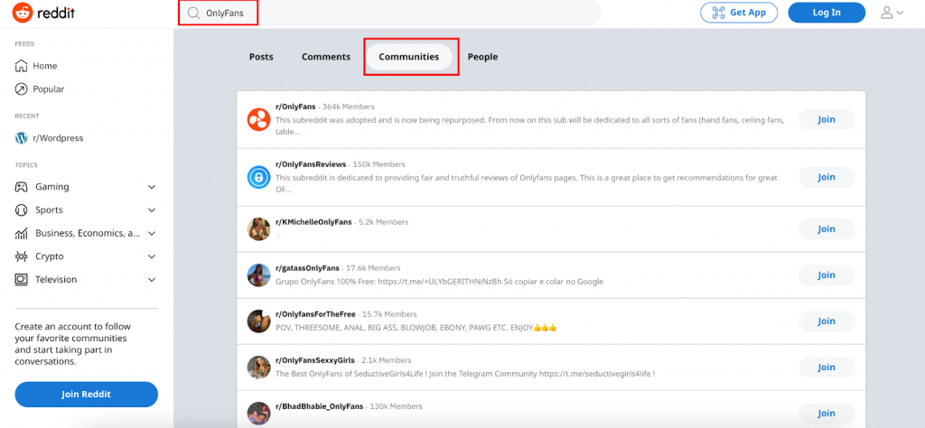Click the Crypto topic icon

[x=22, y=256]
